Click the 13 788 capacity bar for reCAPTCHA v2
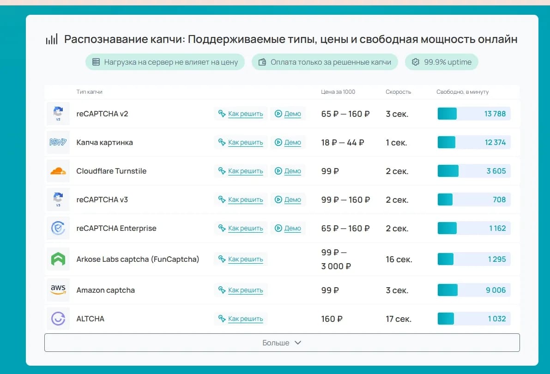The width and height of the screenshot is (550, 374). (x=474, y=114)
